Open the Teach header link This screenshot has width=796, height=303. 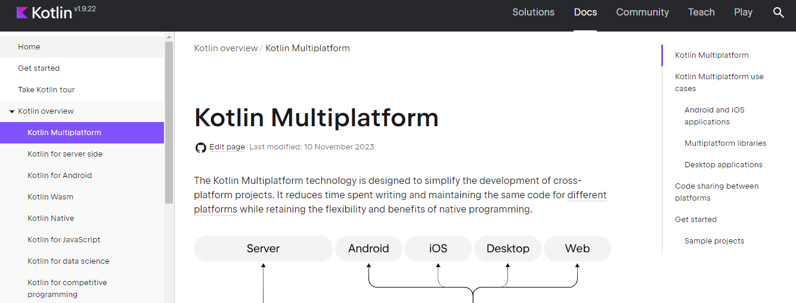[701, 13]
